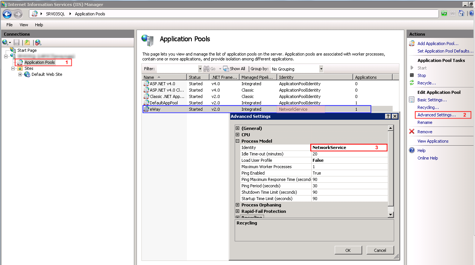Collapse the Sites node in Connections tree

13,69
